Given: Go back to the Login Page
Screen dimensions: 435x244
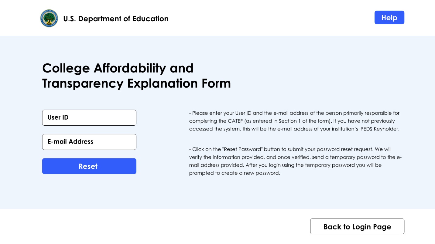Looking at the screenshot, I should [357, 227].
